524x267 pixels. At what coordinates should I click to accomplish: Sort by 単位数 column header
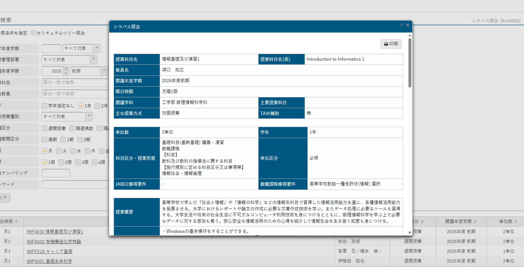click(x=508, y=221)
